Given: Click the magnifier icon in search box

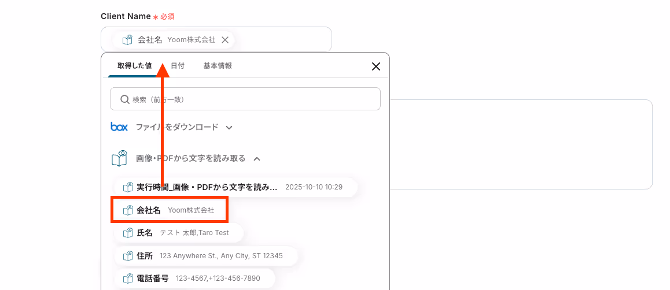Looking at the screenshot, I should (x=125, y=99).
